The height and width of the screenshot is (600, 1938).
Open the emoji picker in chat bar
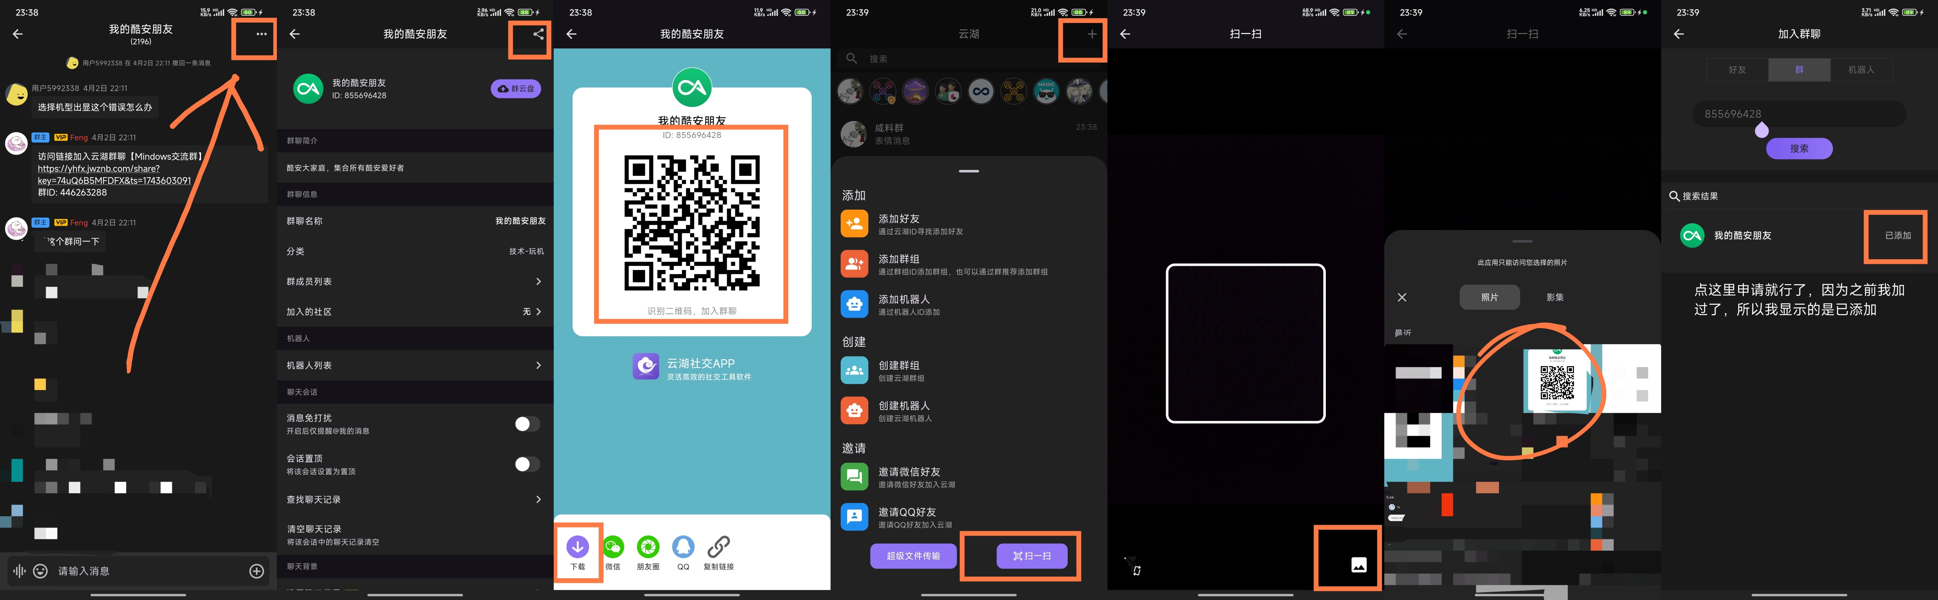click(x=41, y=571)
